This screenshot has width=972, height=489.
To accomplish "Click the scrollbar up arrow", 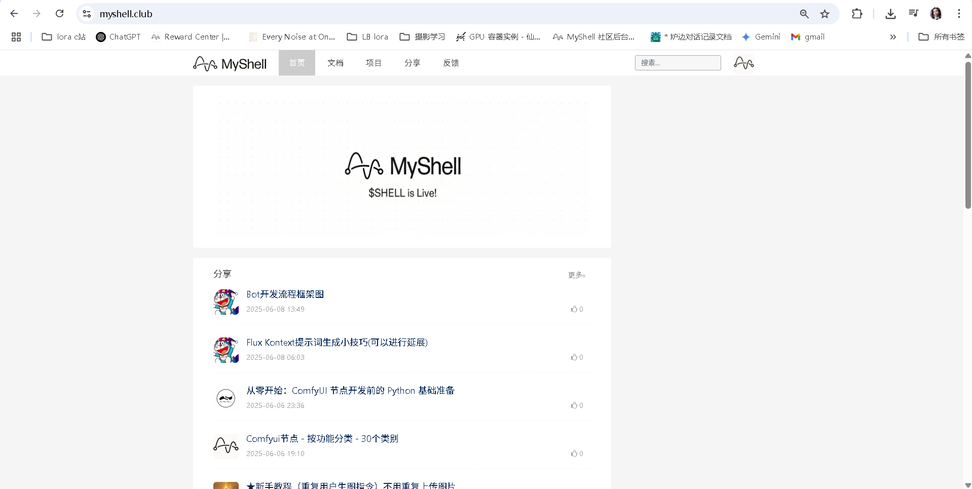I will pyautogui.click(x=968, y=55).
